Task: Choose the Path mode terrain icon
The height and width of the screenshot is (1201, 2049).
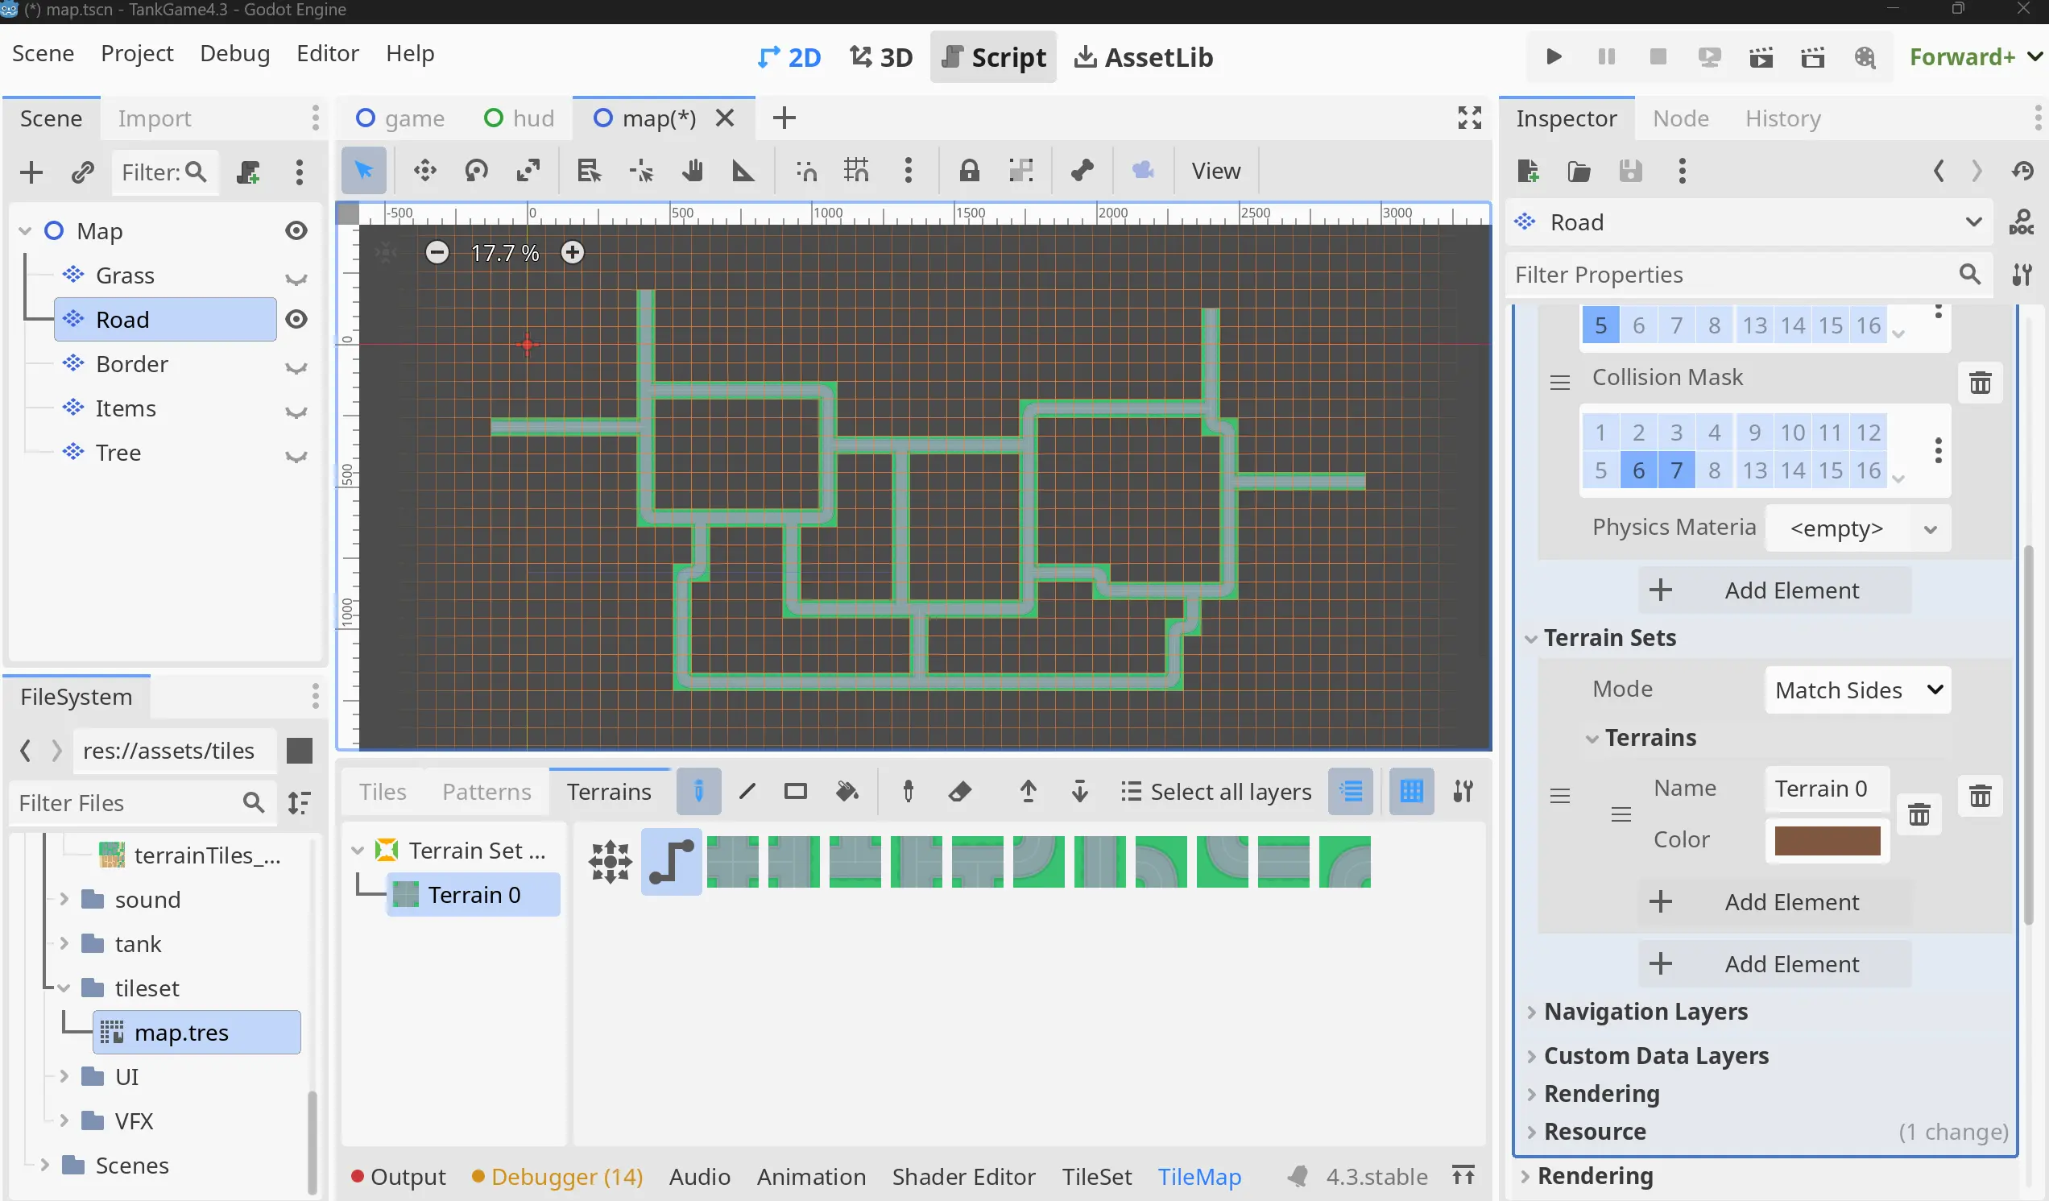Action: [672, 862]
